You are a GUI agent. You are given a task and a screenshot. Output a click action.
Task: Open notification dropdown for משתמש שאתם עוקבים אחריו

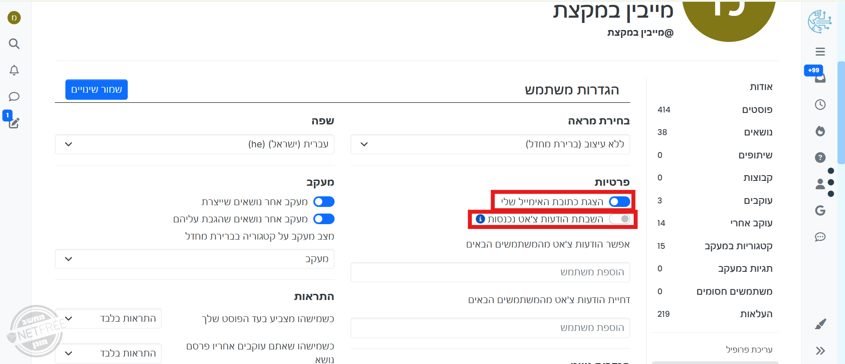(108, 353)
